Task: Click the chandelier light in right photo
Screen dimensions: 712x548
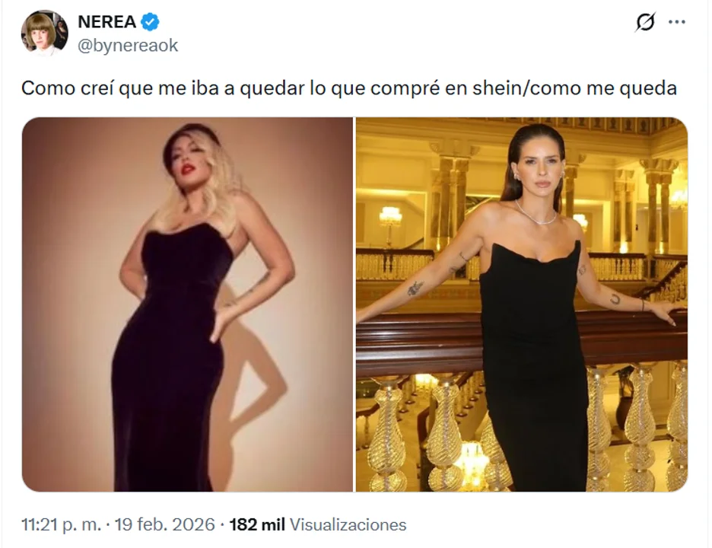Action: pyautogui.click(x=390, y=217)
